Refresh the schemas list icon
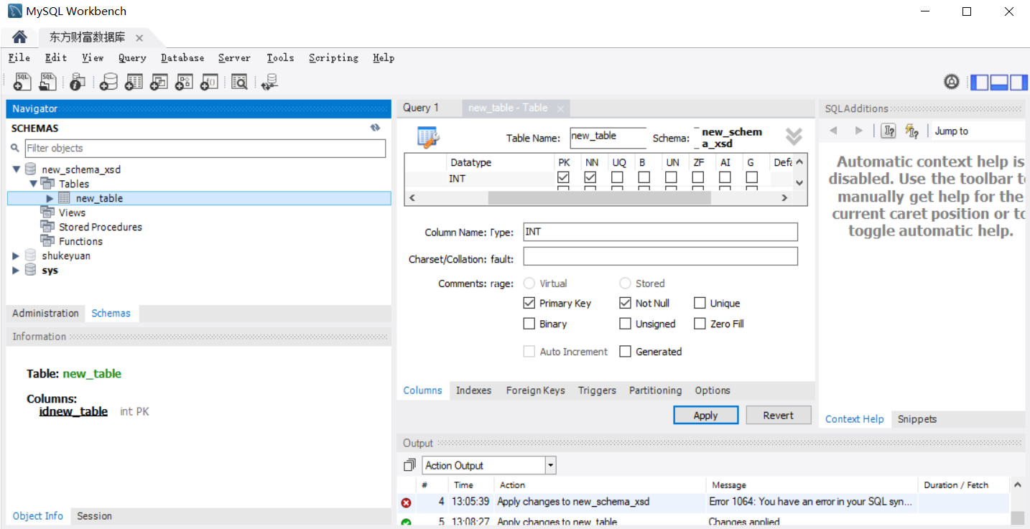The image size is (1030, 529). [x=375, y=128]
